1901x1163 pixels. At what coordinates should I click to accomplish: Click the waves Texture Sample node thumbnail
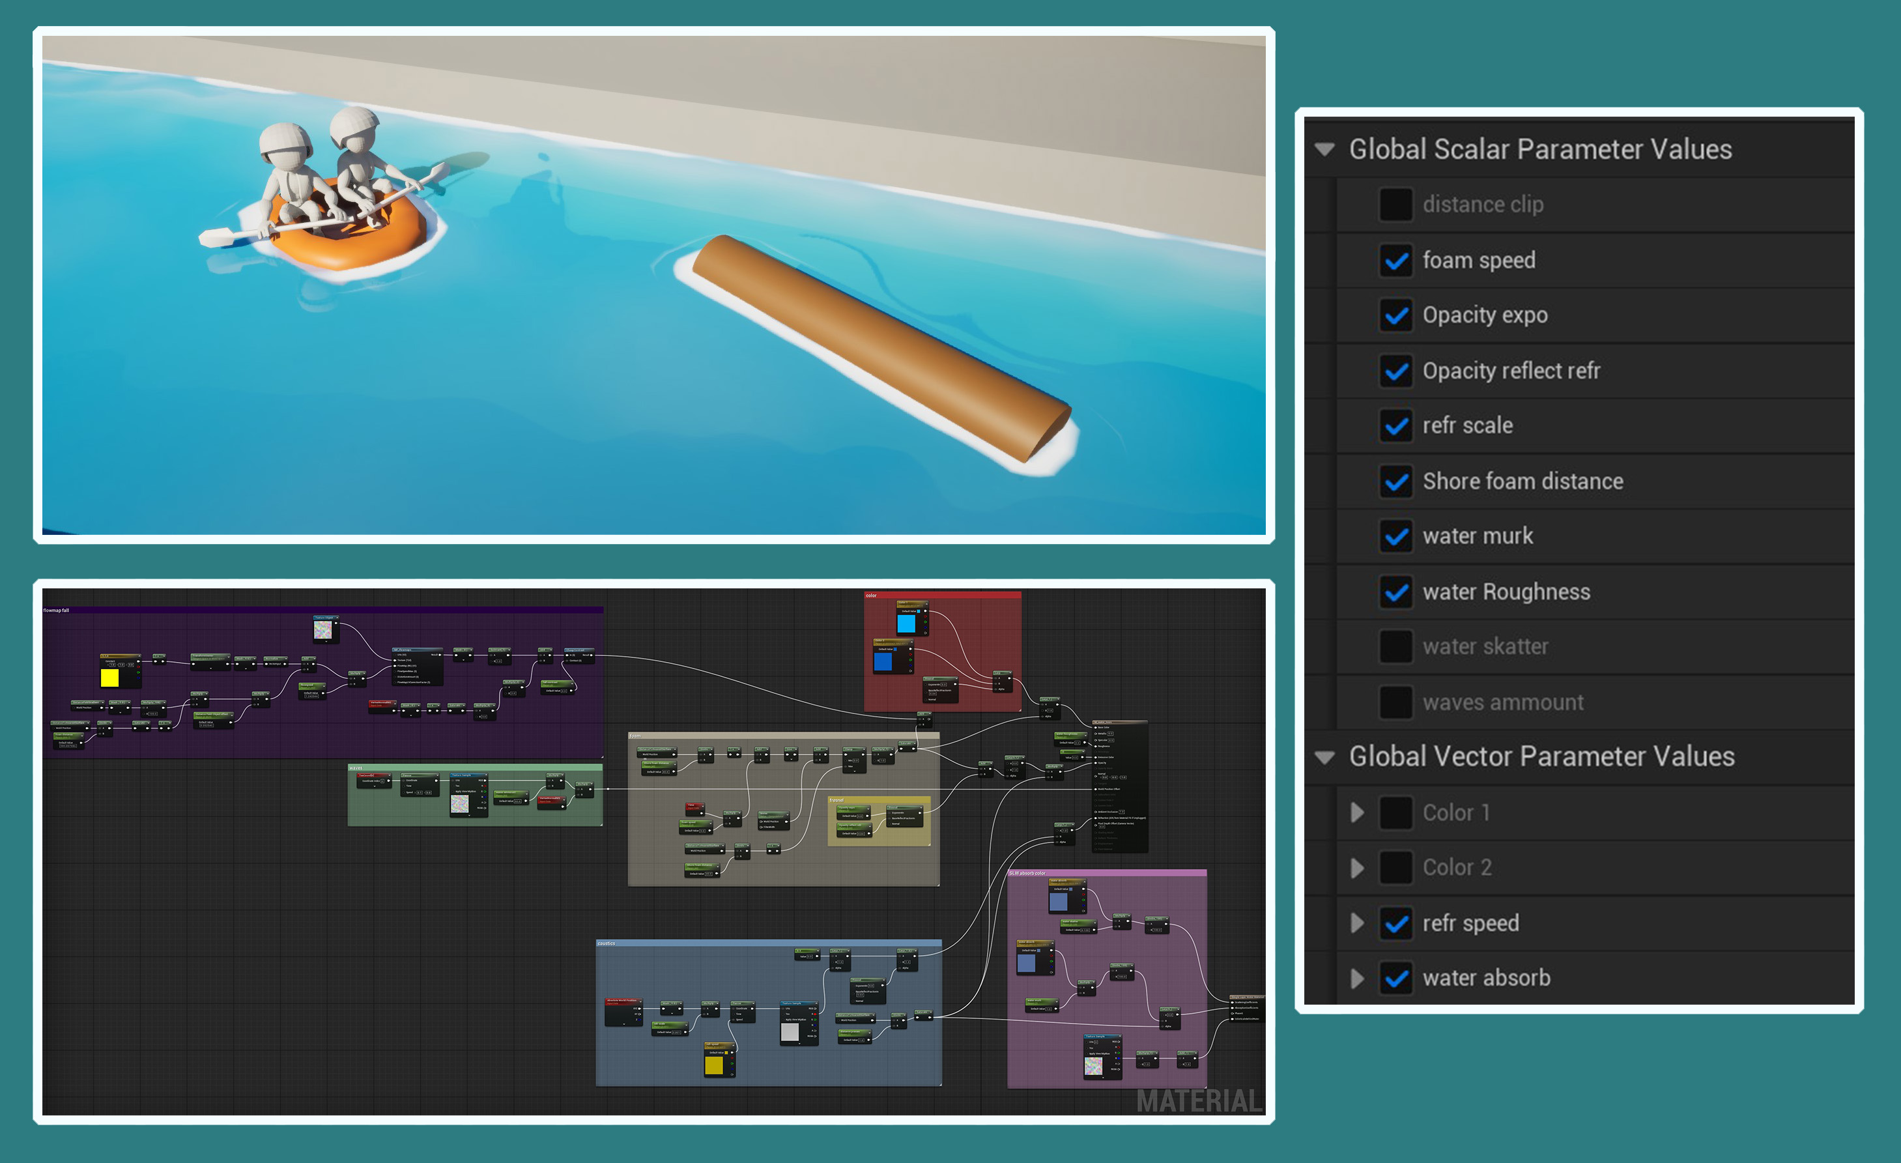point(460,803)
